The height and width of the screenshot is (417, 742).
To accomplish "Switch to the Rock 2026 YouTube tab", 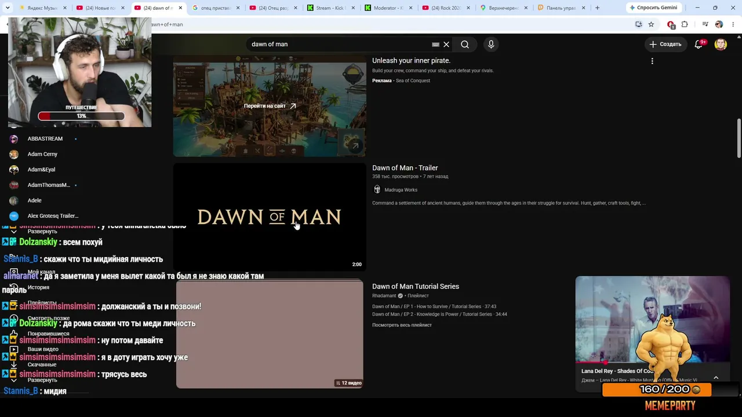I will (445, 8).
